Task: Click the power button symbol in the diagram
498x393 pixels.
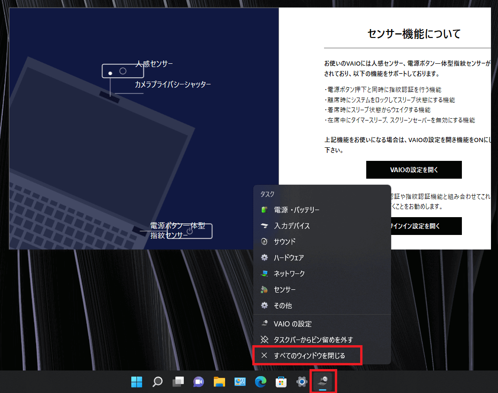Action: point(189,231)
